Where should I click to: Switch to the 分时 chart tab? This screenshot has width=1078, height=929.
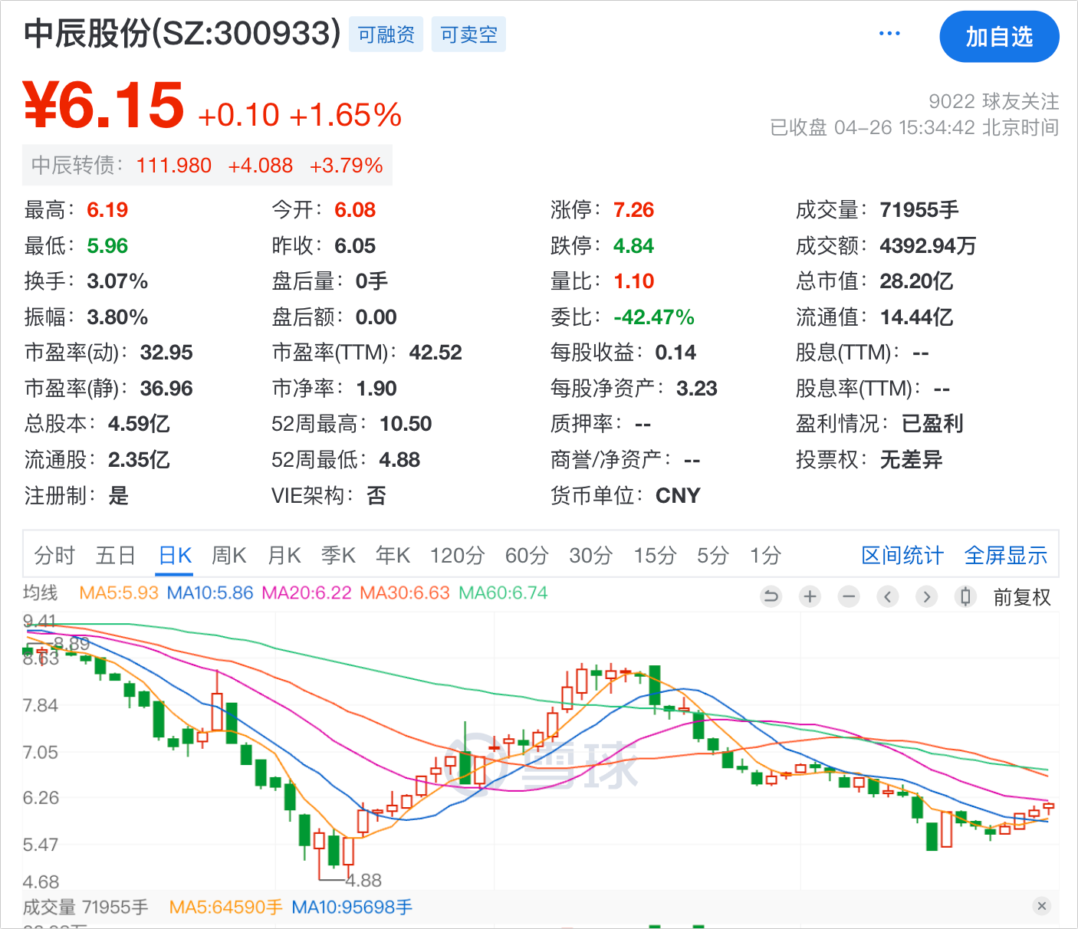[x=54, y=555]
